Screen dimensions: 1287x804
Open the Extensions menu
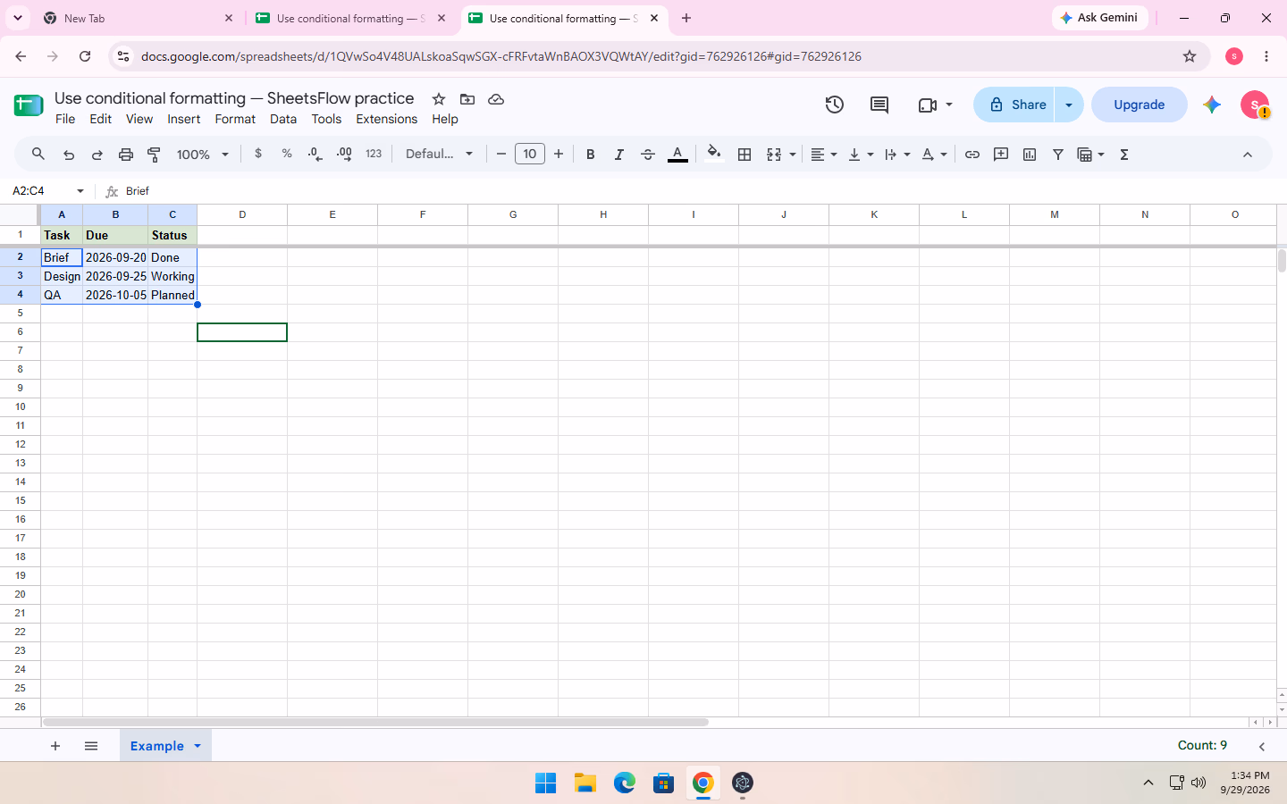(386, 119)
